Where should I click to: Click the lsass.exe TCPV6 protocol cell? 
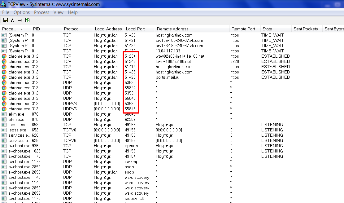click(x=69, y=130)
